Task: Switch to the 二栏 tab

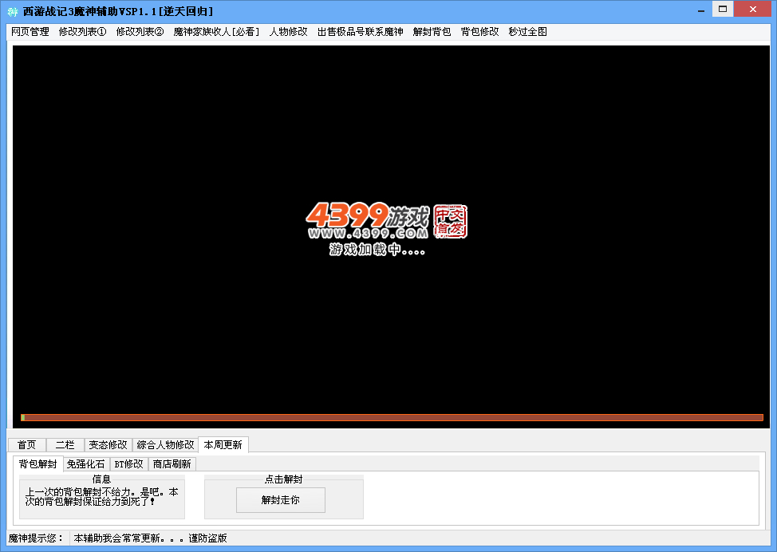Action: [x=65, y=445]
